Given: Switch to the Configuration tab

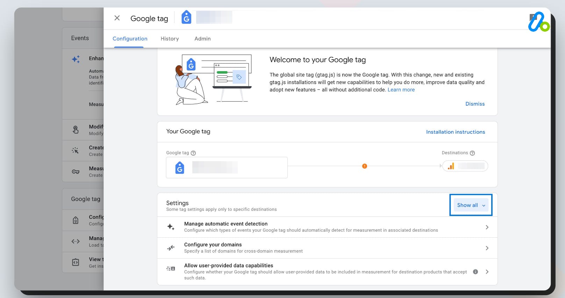Looking at the screenshot, I should pos(130,39).
